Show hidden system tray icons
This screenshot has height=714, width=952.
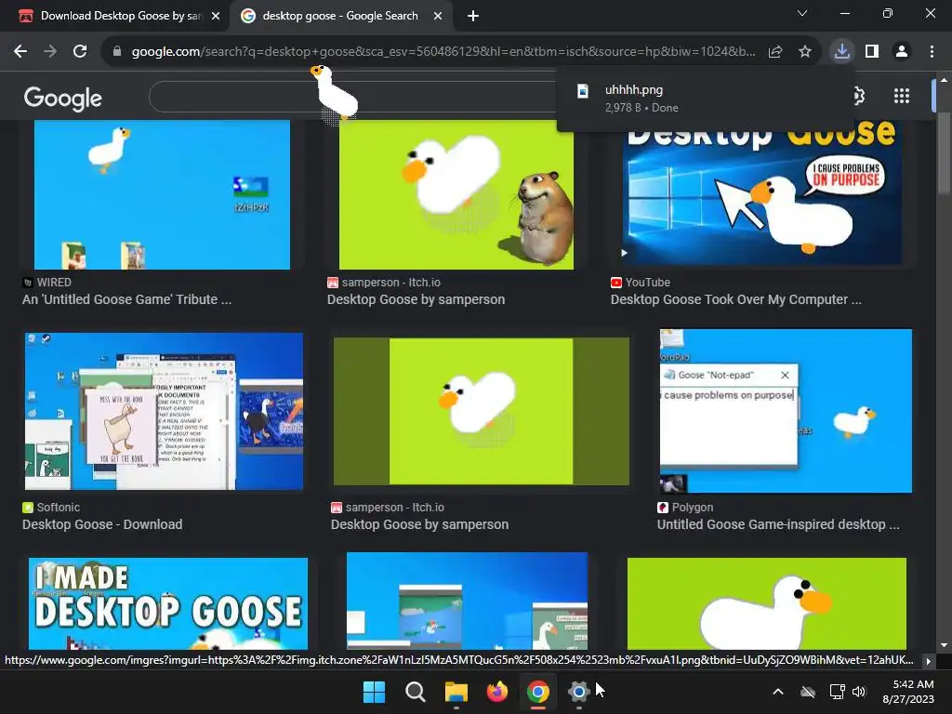778,692
